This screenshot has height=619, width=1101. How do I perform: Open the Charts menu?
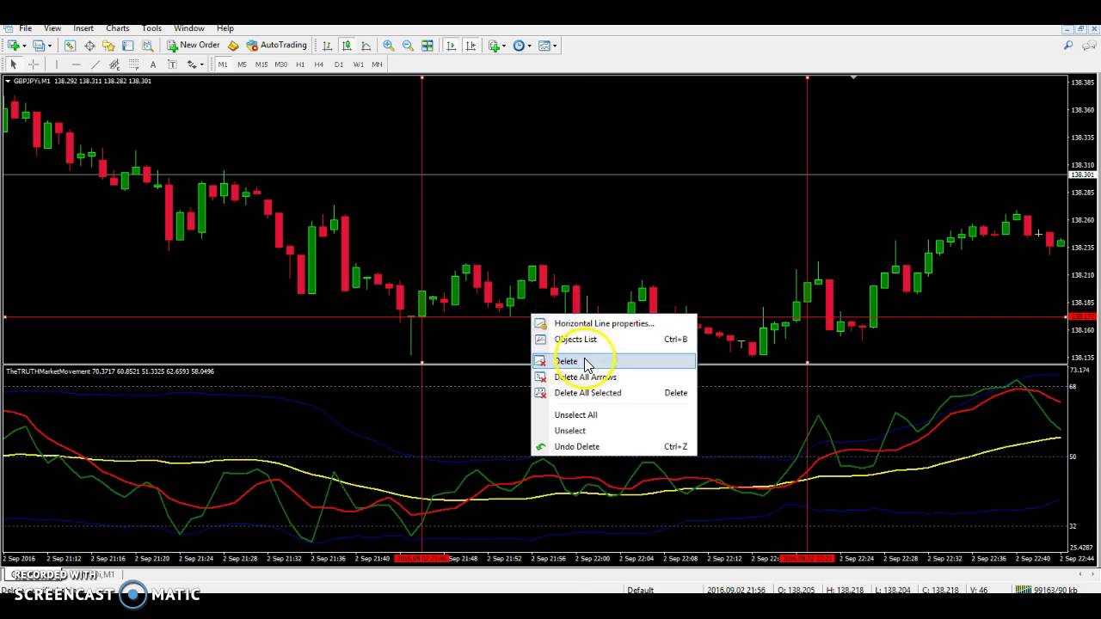tap(118, 28)
